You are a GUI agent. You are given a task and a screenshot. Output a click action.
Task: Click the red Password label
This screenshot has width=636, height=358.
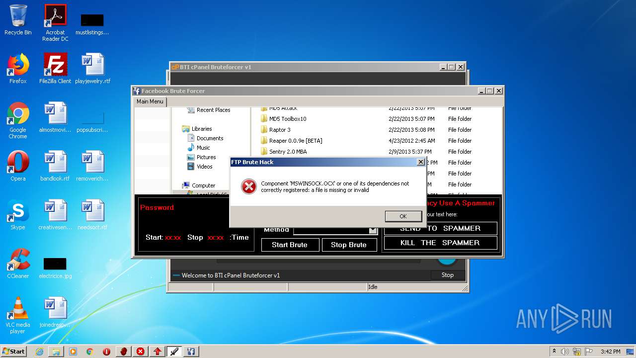coord(157,207)
